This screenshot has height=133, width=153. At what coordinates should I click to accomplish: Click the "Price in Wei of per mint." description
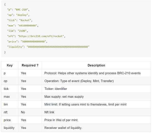click(x=61, y=120)
